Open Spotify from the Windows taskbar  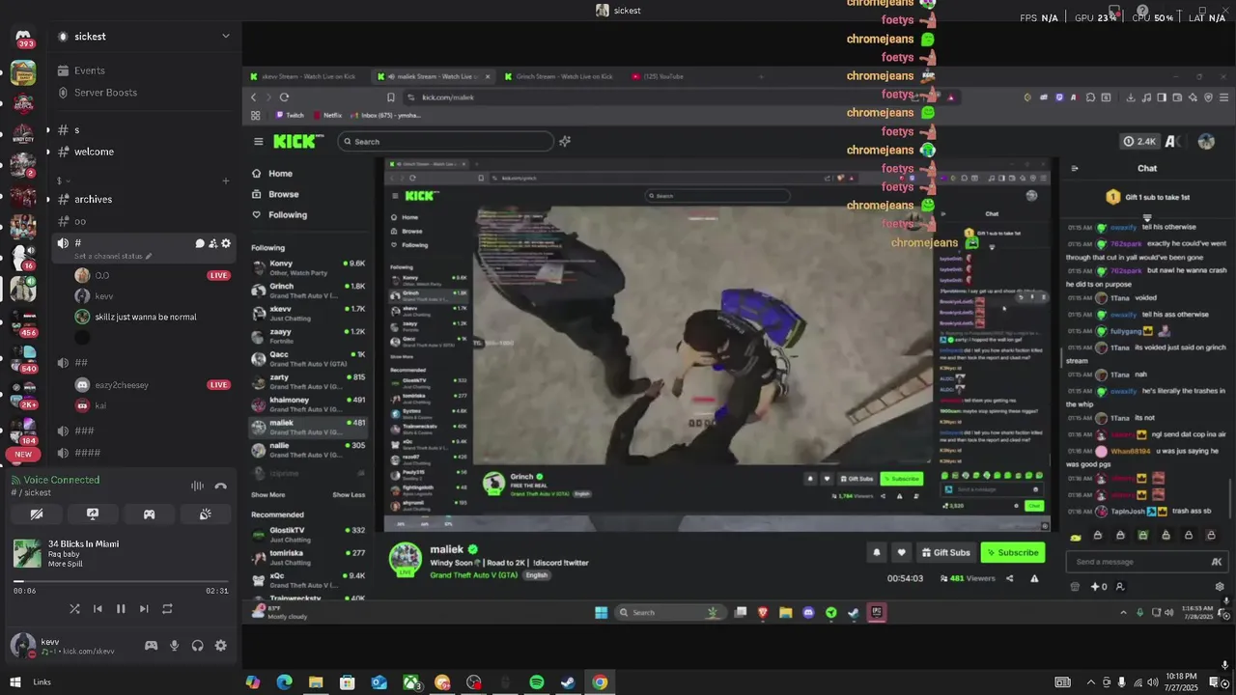(x=537, y=682)
